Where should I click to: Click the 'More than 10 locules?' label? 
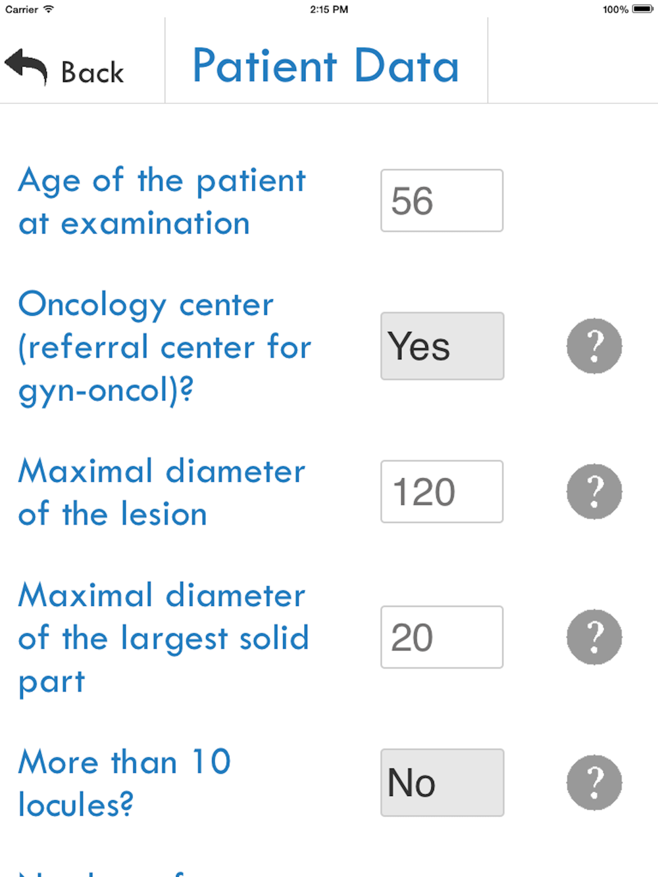[x=125, y=783]
